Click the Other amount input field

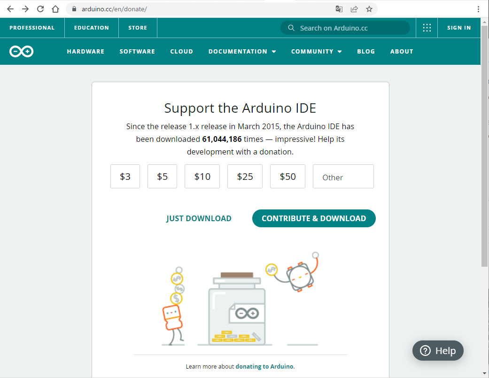pos(343,177)
